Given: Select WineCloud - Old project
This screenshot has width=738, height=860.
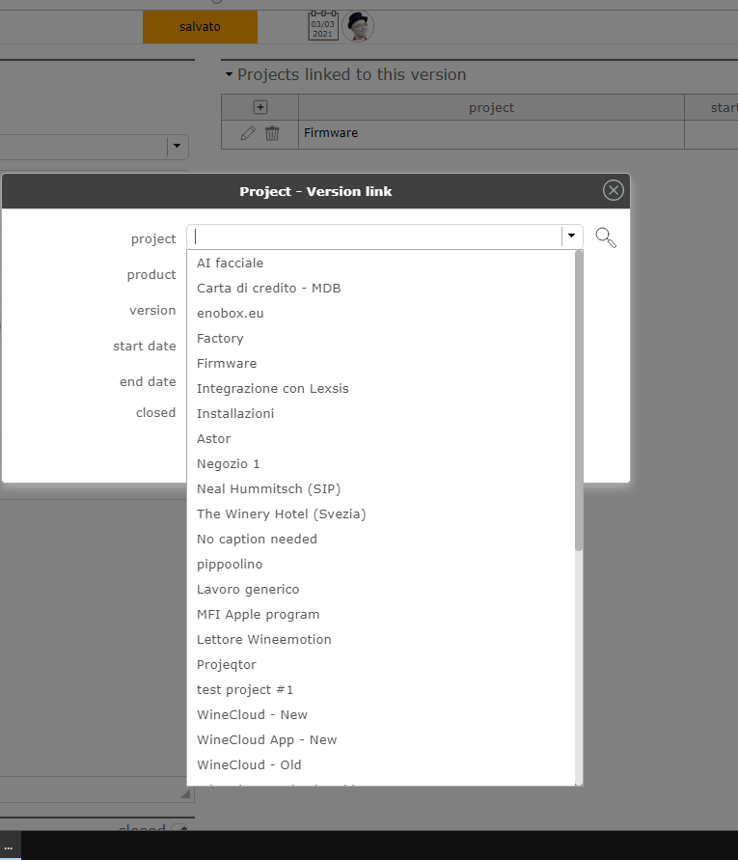Looking at the screenshot, I should click(381, 765).
